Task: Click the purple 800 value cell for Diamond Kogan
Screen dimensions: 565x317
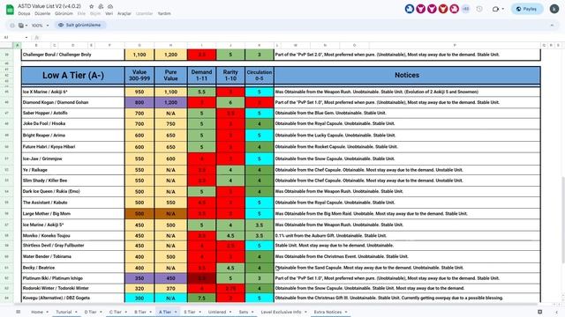Action: (x=139, y=102)
